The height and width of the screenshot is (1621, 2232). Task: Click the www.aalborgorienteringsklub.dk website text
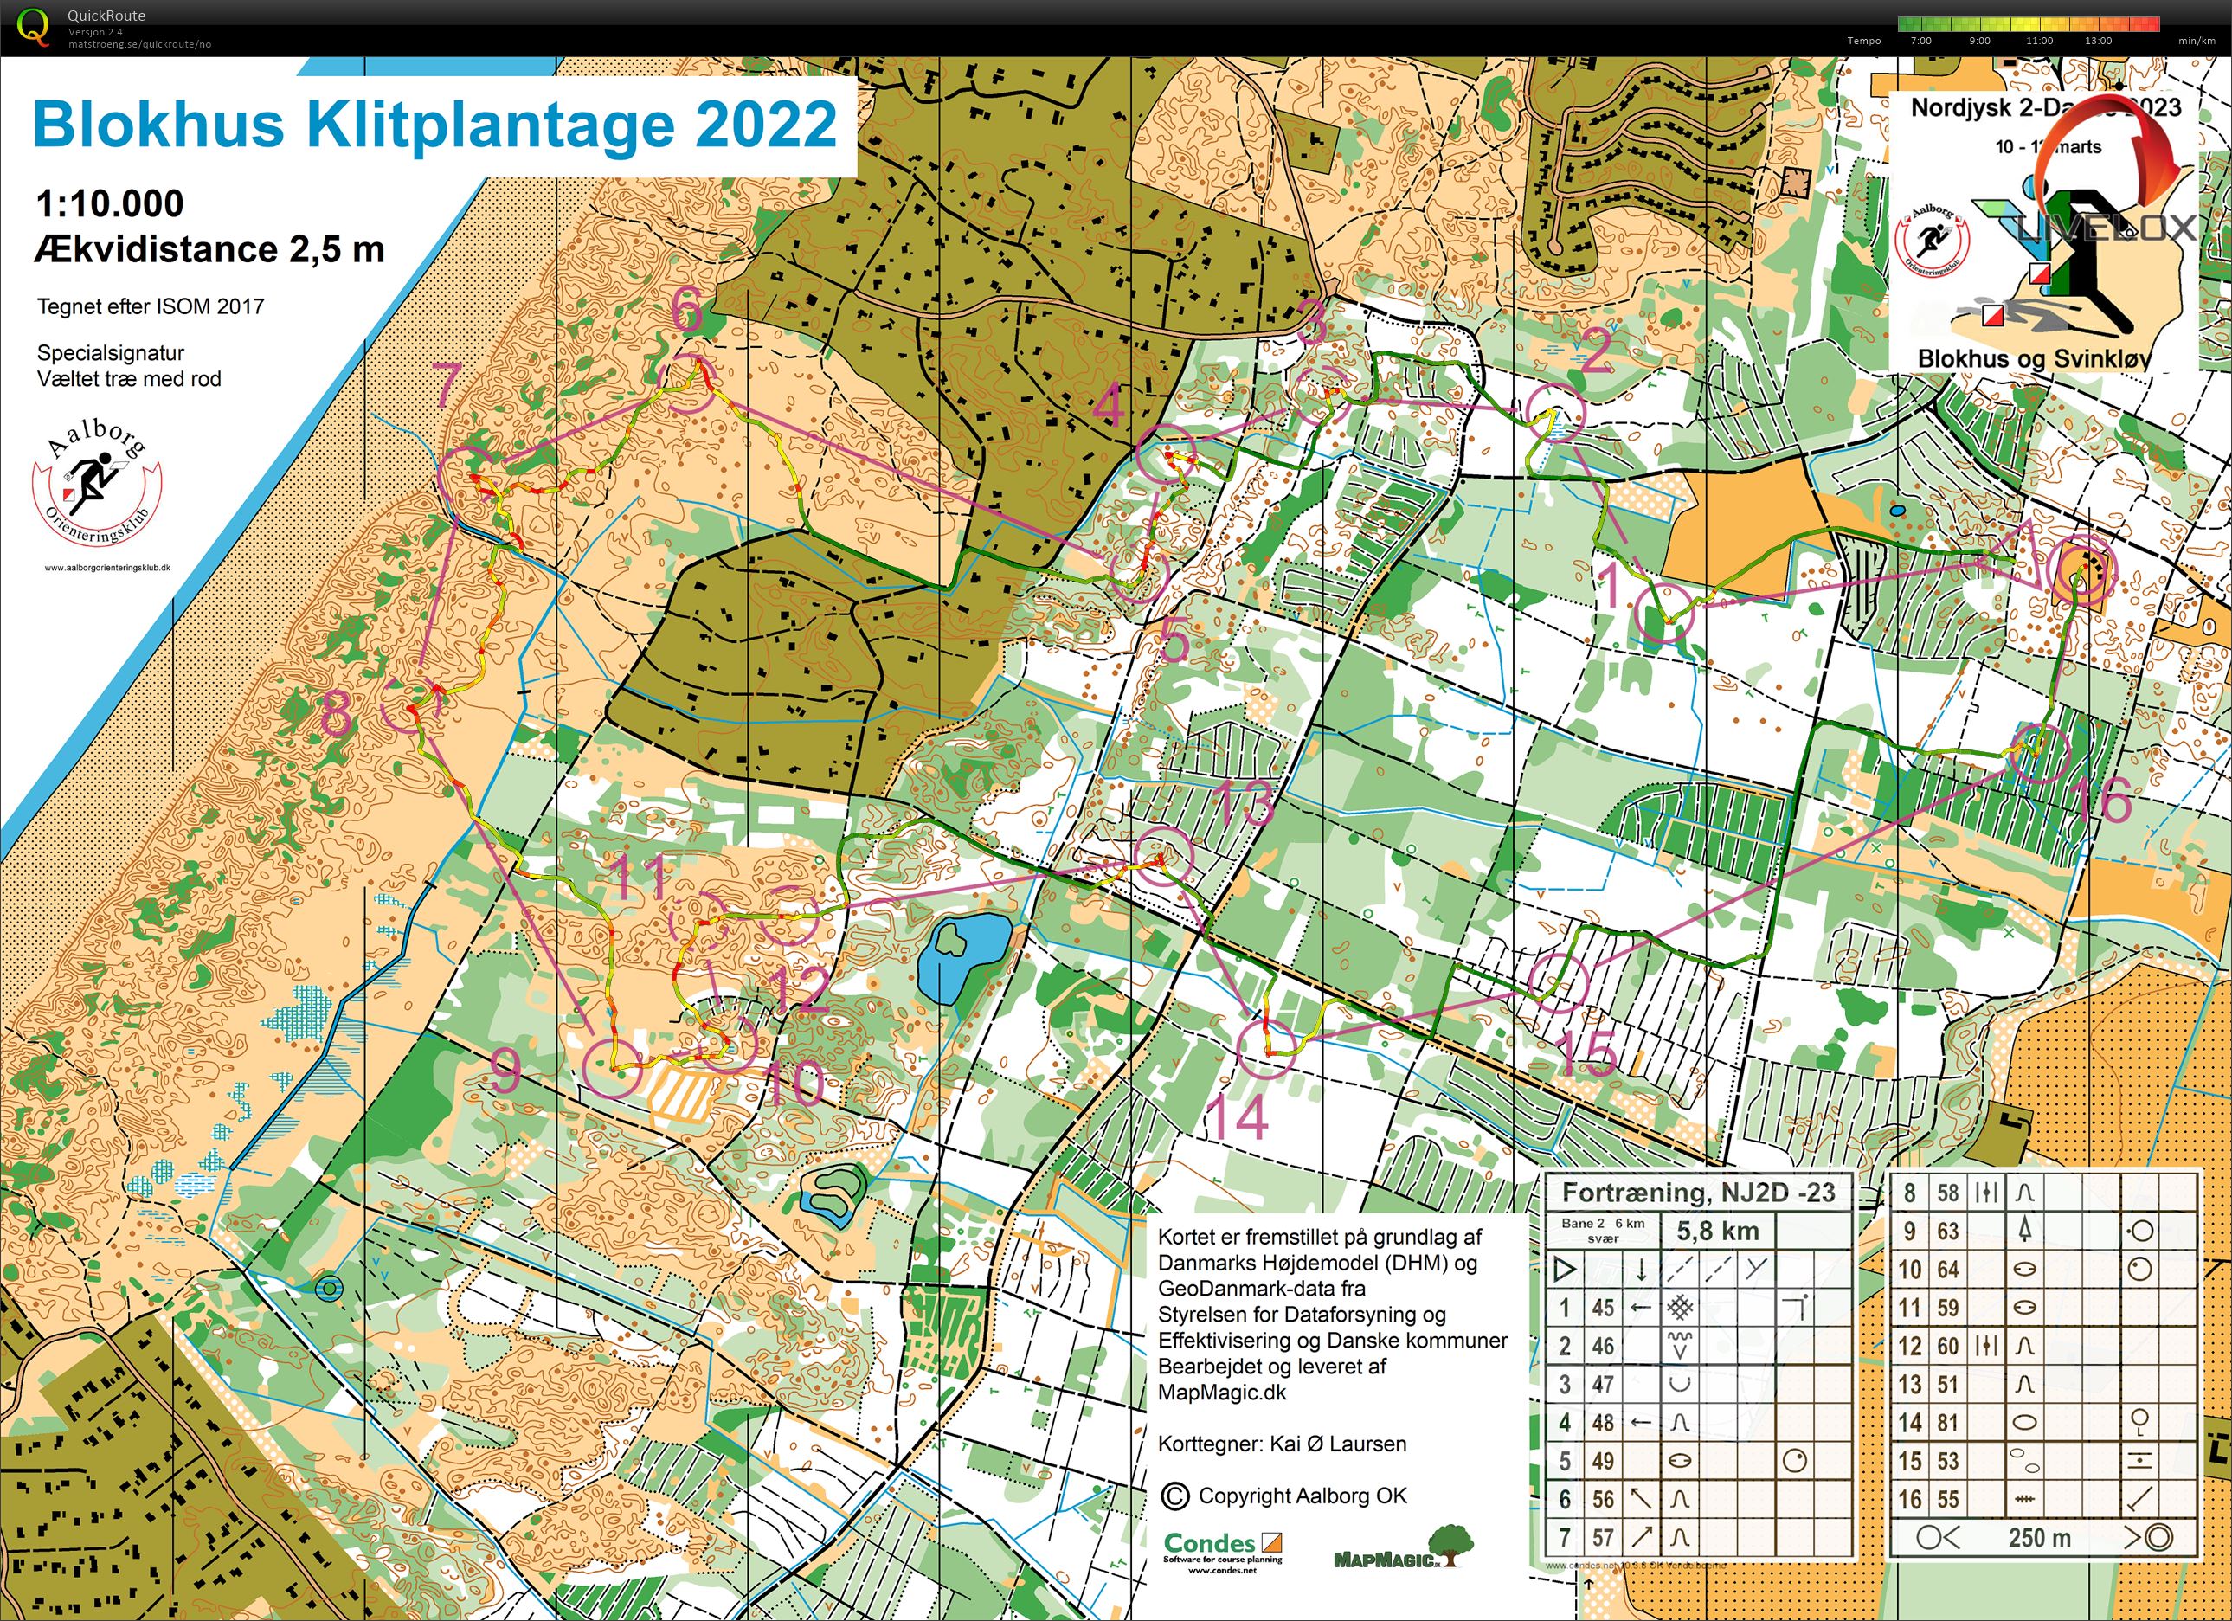click(x=107, y=568)
